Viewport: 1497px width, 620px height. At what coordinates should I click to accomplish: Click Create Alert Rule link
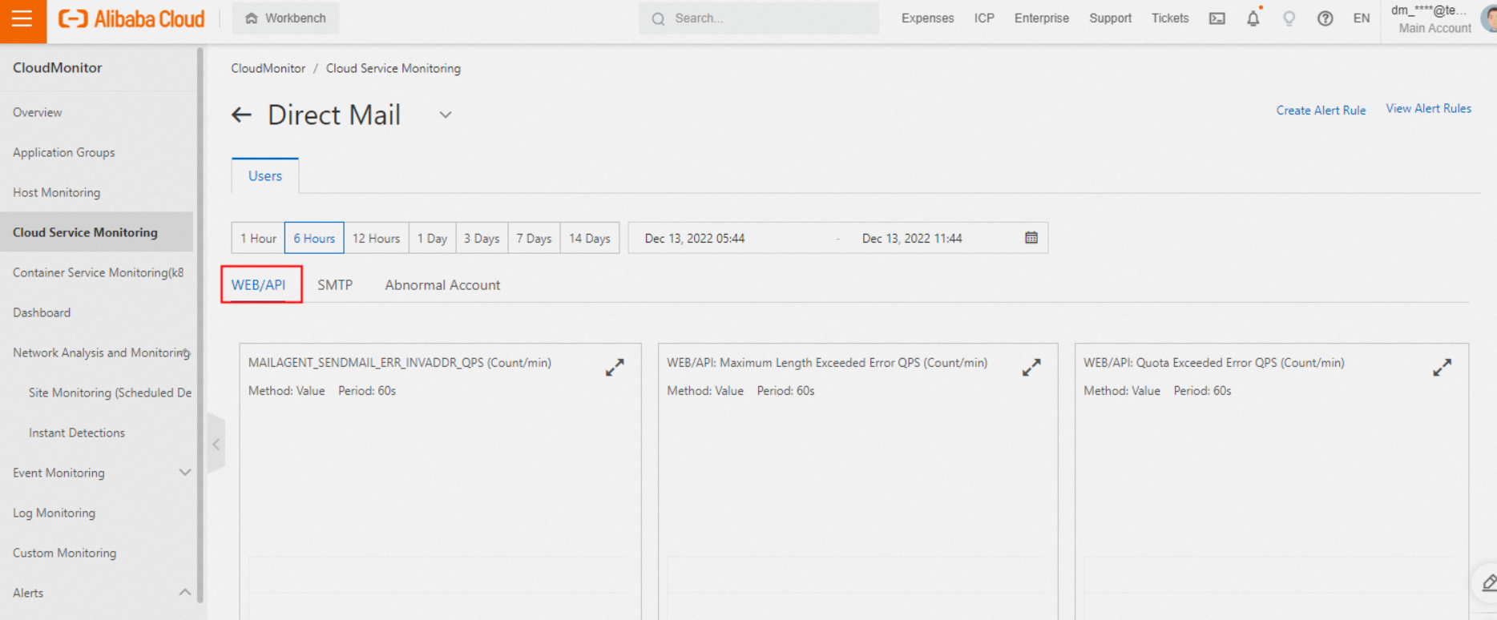(1321, 110)
